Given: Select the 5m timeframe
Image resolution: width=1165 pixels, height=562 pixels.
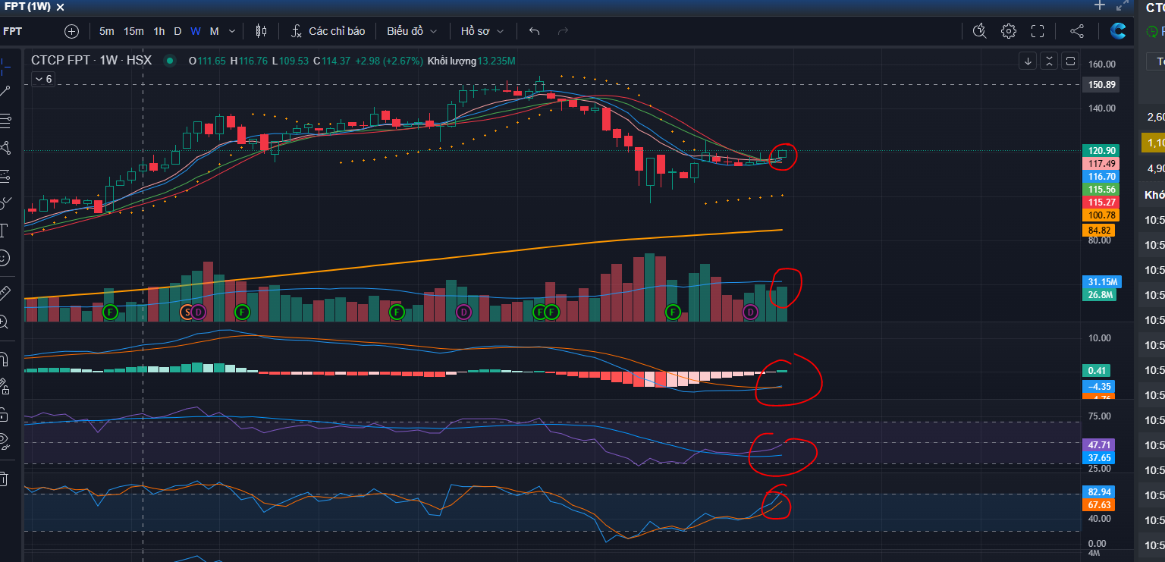Looking at the screenshot, I should (x=107, y=31).
